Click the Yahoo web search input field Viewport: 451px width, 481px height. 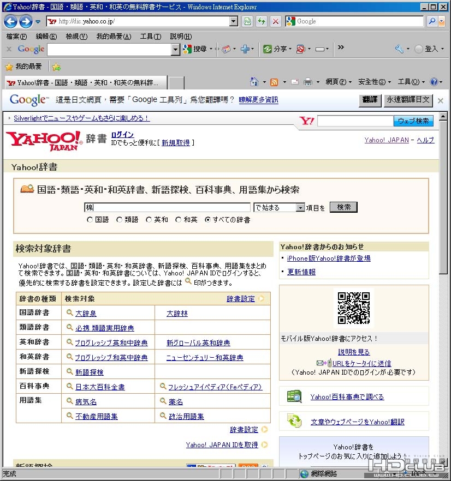click(x=355, y=121)
